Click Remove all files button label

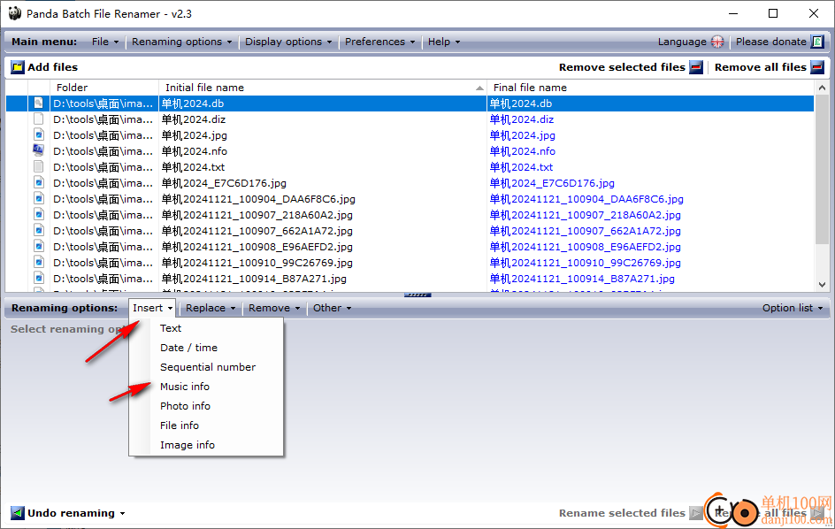tap(761, 67)
